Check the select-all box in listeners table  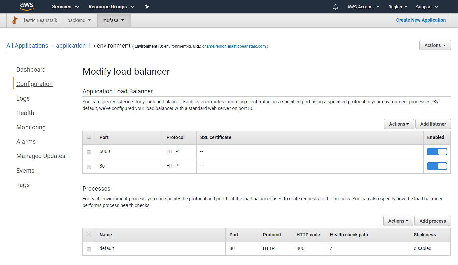coord(89,137)
